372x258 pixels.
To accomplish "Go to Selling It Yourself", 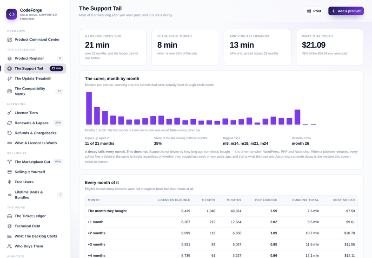I will pyautogui.click(x=35, y=172).
